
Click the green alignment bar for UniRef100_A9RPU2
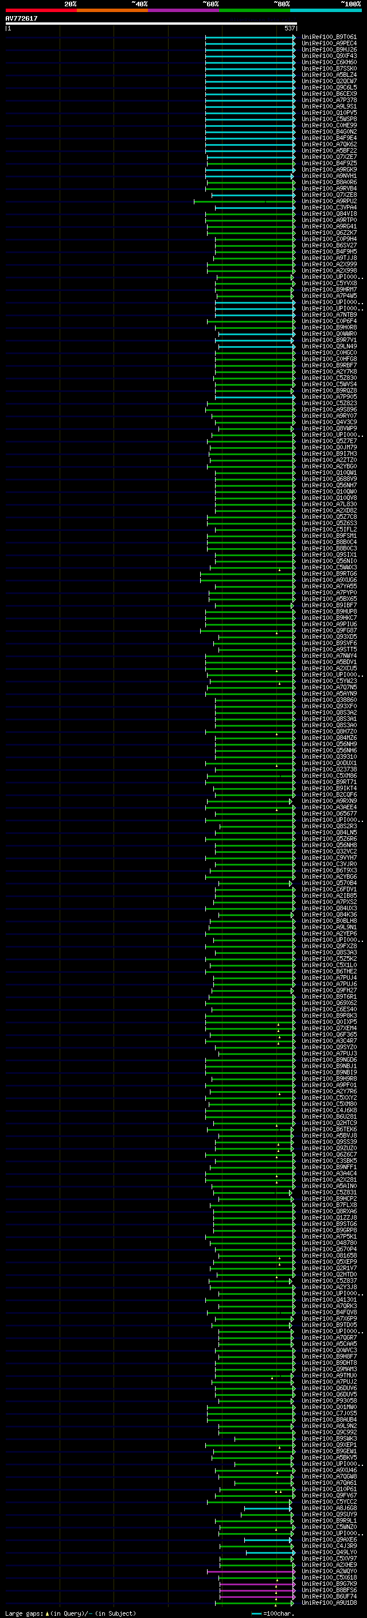(x=244, y=201)
